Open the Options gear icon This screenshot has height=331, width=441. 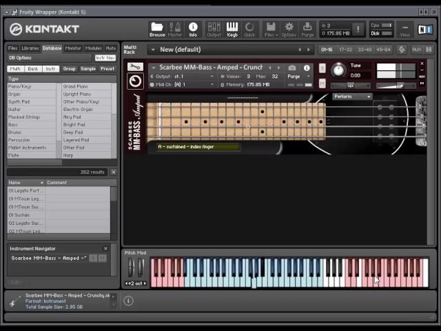289,28
